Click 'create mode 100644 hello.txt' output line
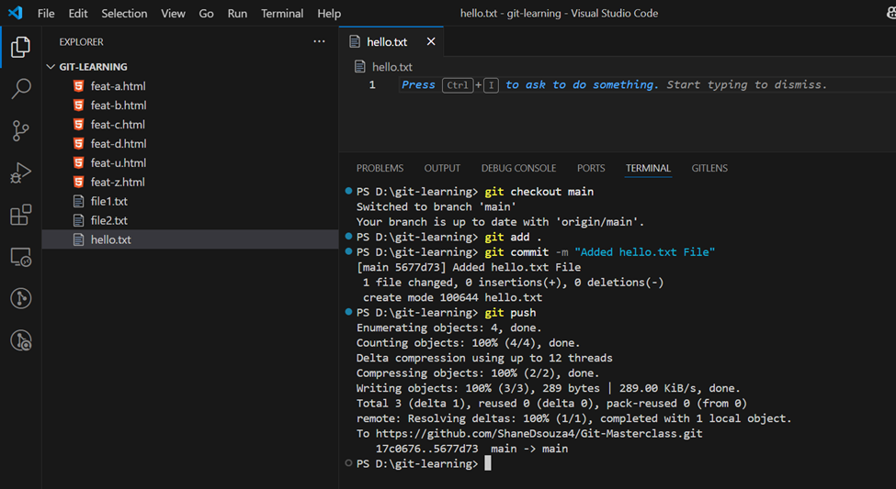This screenshot has height=489, width=896. [452, 297]
